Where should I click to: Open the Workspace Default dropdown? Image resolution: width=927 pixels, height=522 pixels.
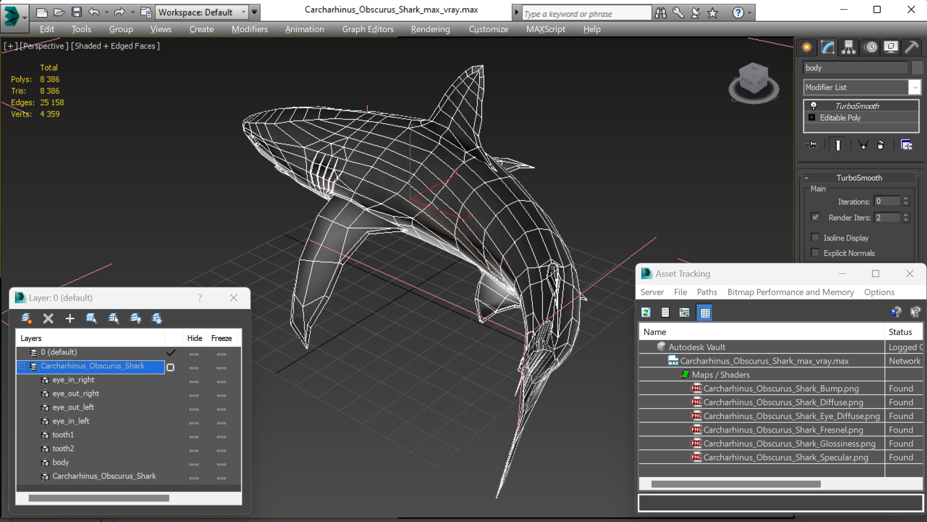(x=243, y=12)
